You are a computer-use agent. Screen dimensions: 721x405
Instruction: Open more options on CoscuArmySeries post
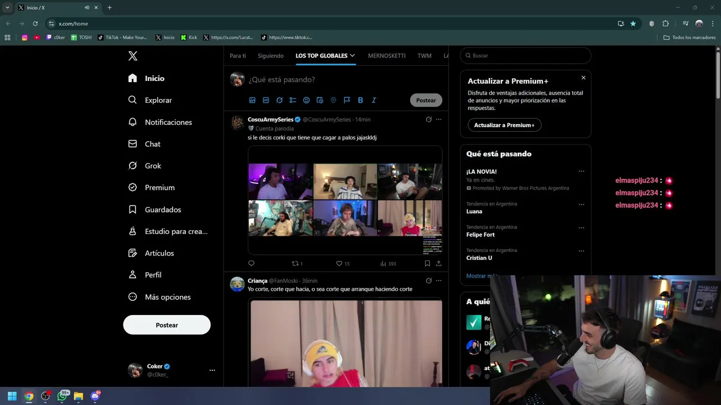click(x=439, y=119)
